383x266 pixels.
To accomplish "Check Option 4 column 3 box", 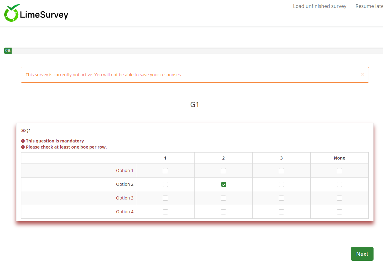I will (x=281, y=212).
